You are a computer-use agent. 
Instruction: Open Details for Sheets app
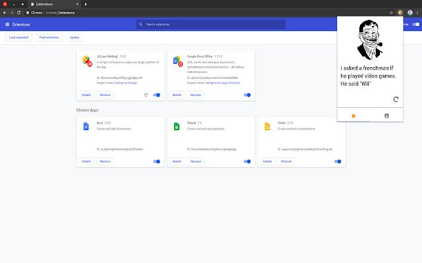point(177,162)
